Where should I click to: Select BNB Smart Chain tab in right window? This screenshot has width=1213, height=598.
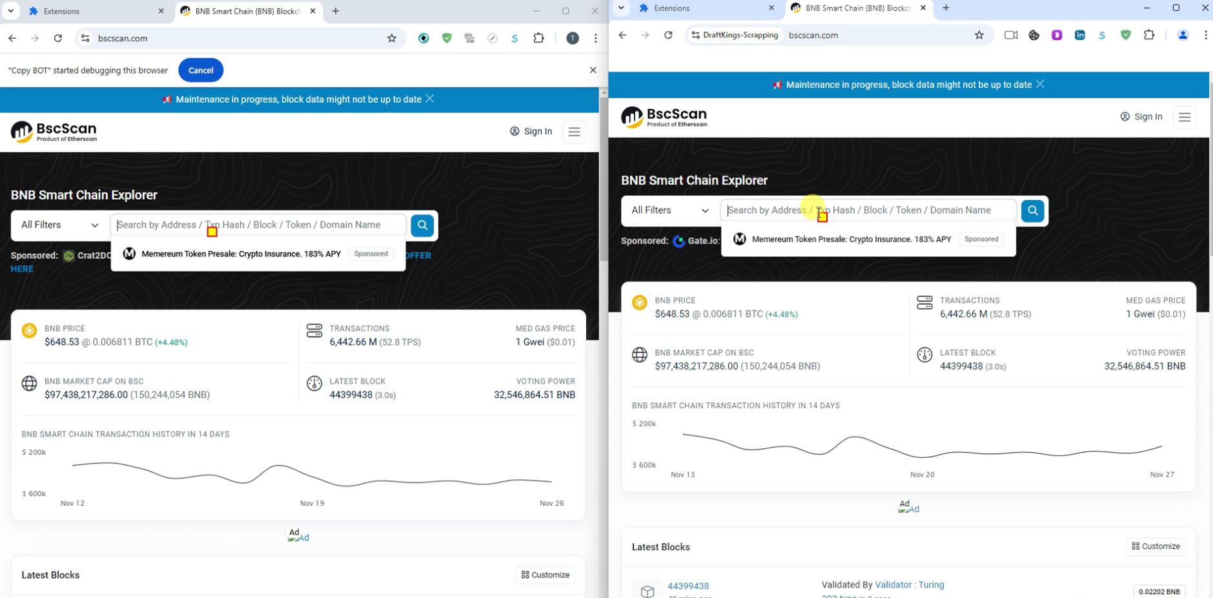[859, 8]
